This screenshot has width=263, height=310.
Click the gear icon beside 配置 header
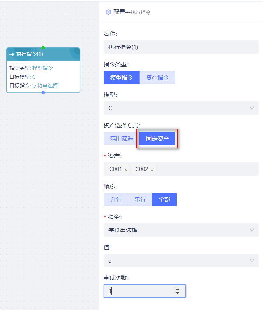coord(108,12)
